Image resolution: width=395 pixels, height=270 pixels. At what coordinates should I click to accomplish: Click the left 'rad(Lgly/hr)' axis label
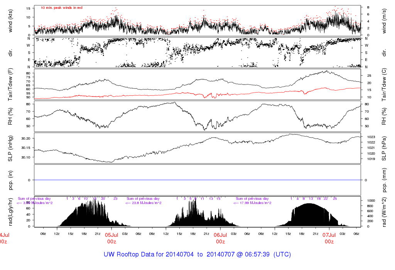point(10,212)
